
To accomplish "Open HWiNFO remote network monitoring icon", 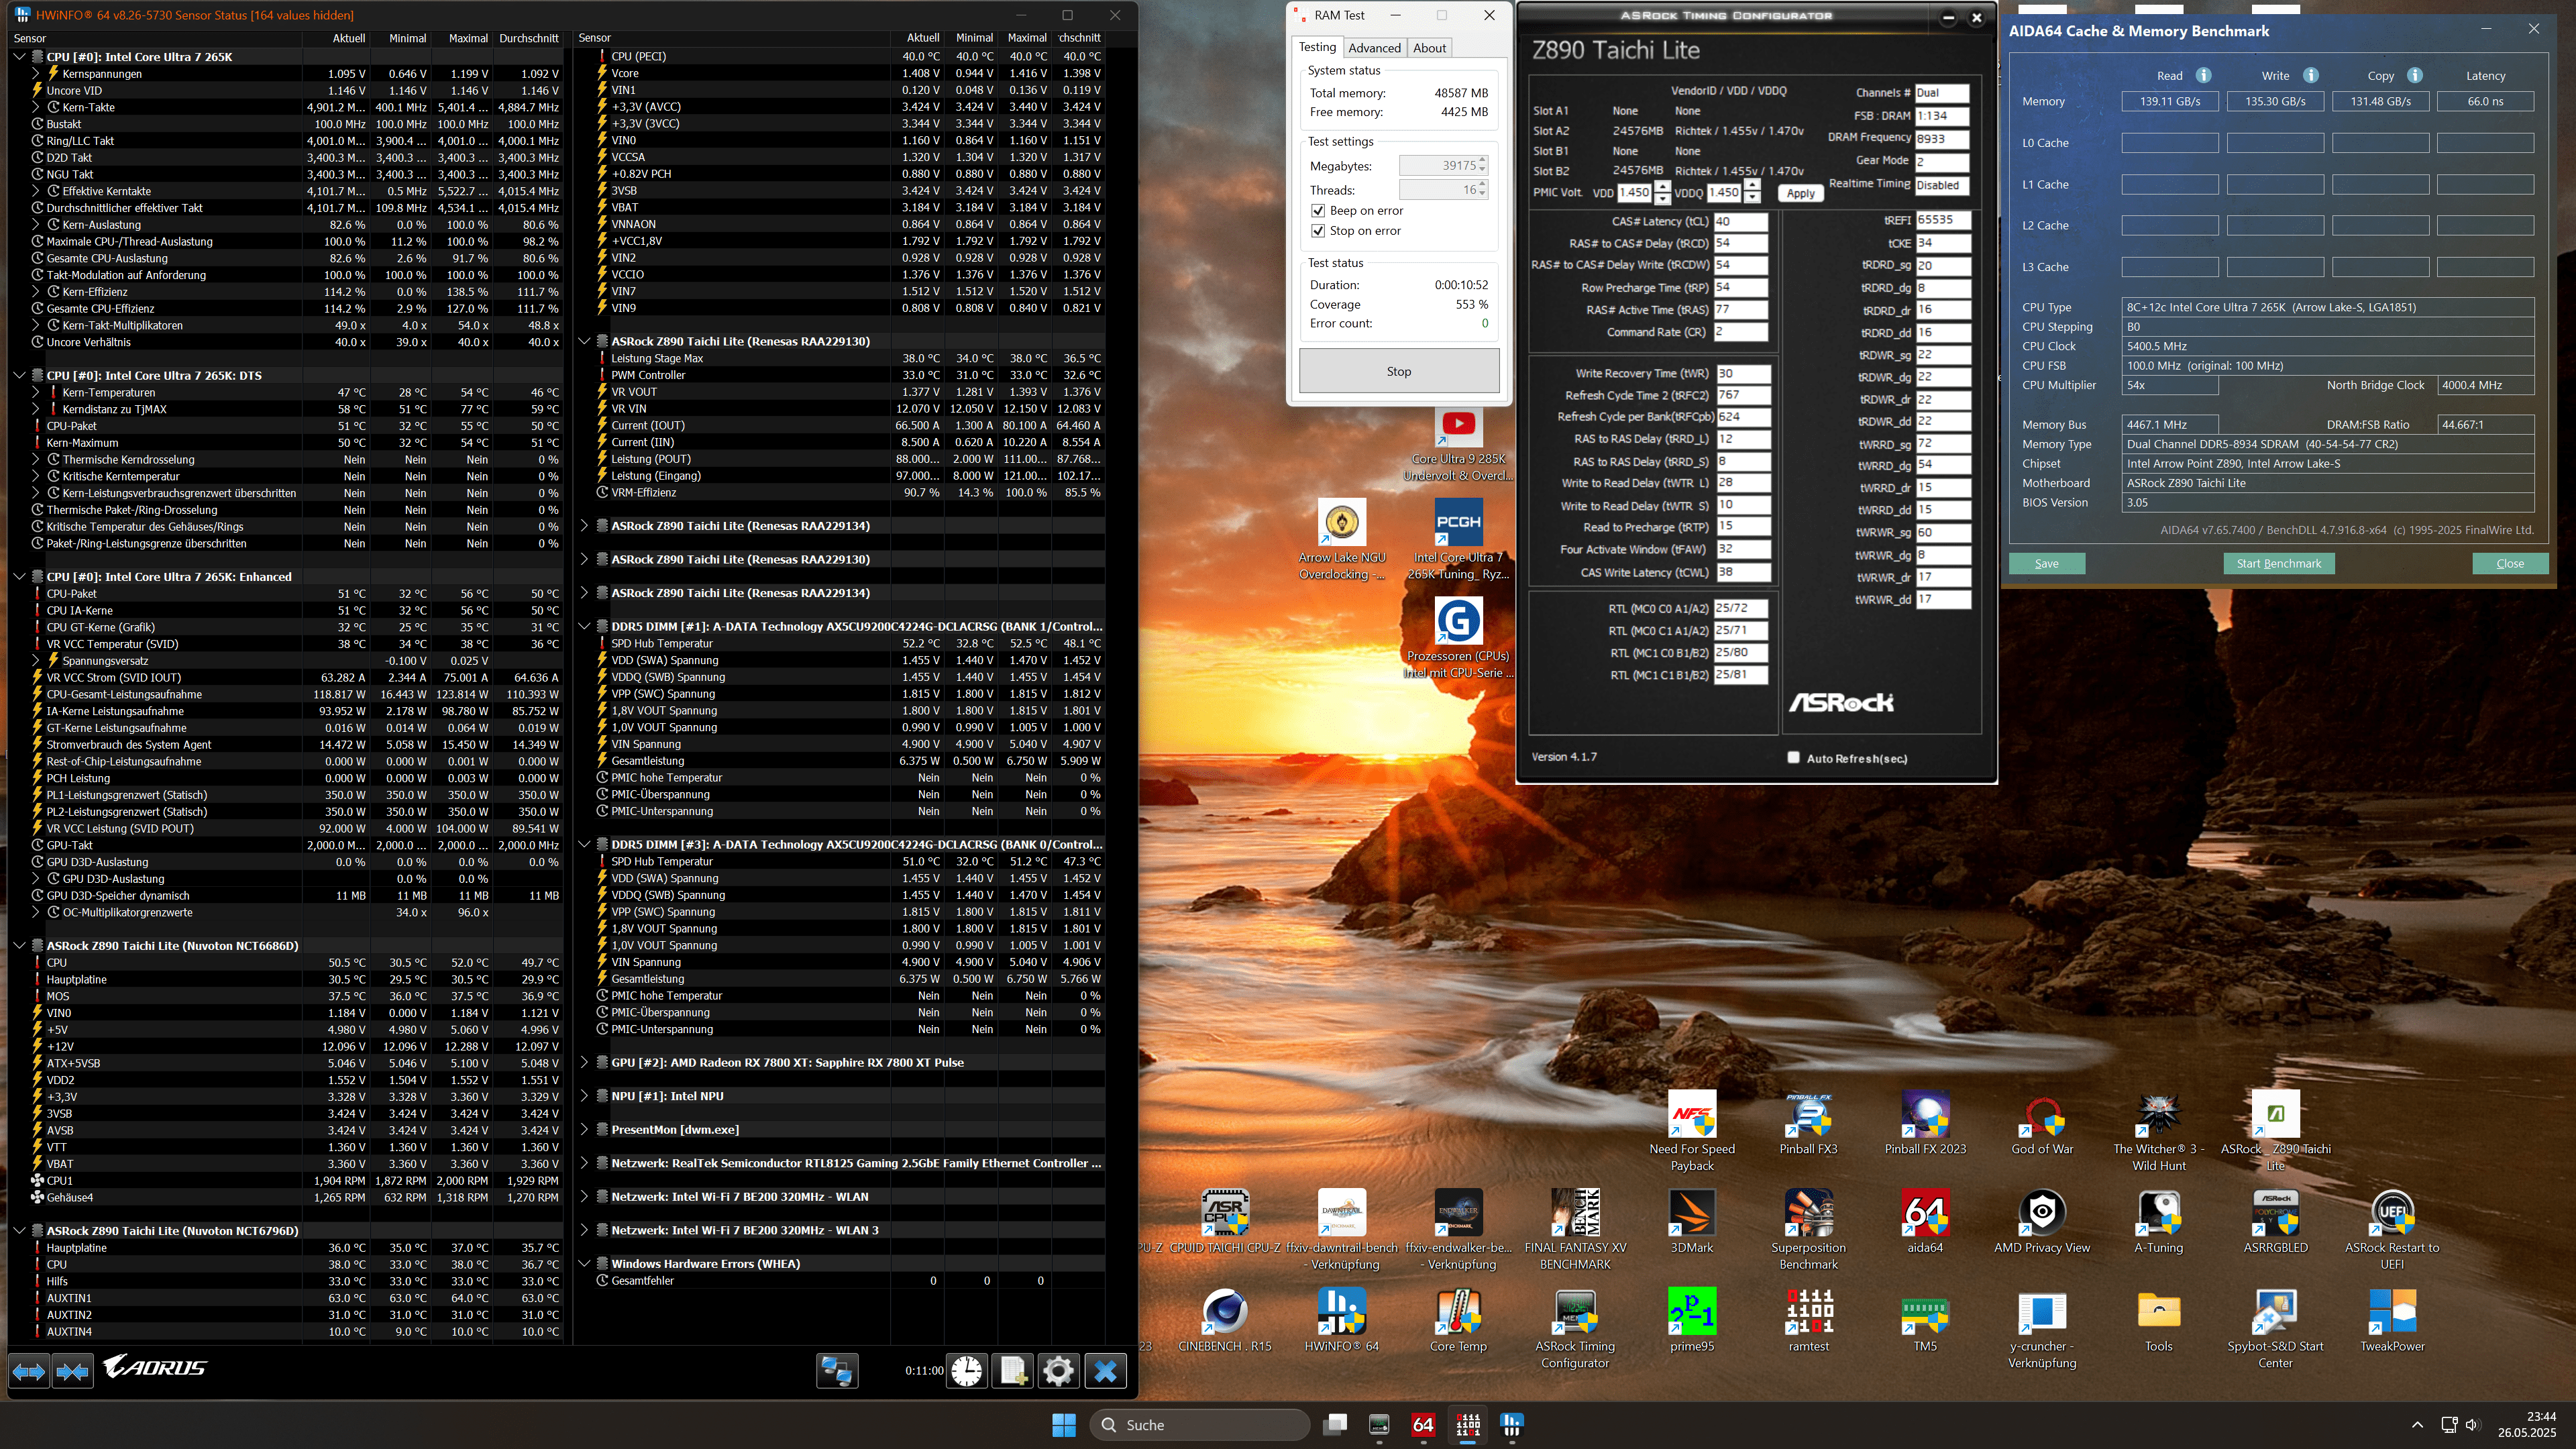I will [837, 1371].
